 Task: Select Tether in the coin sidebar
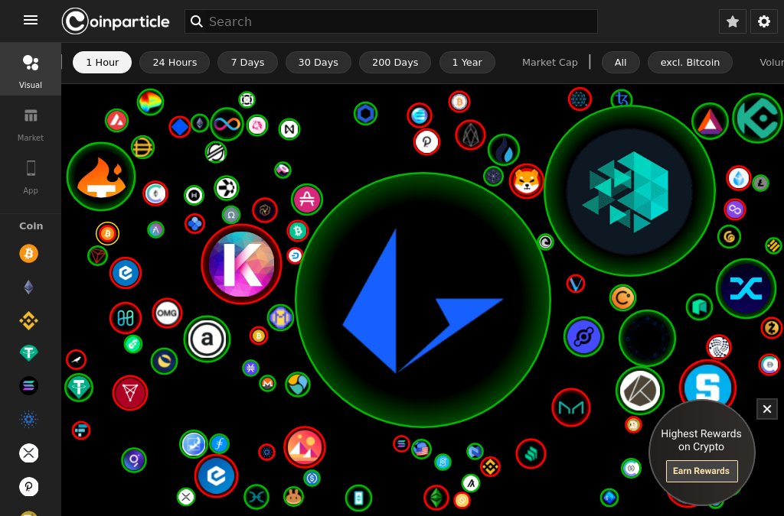pos(29,352)
